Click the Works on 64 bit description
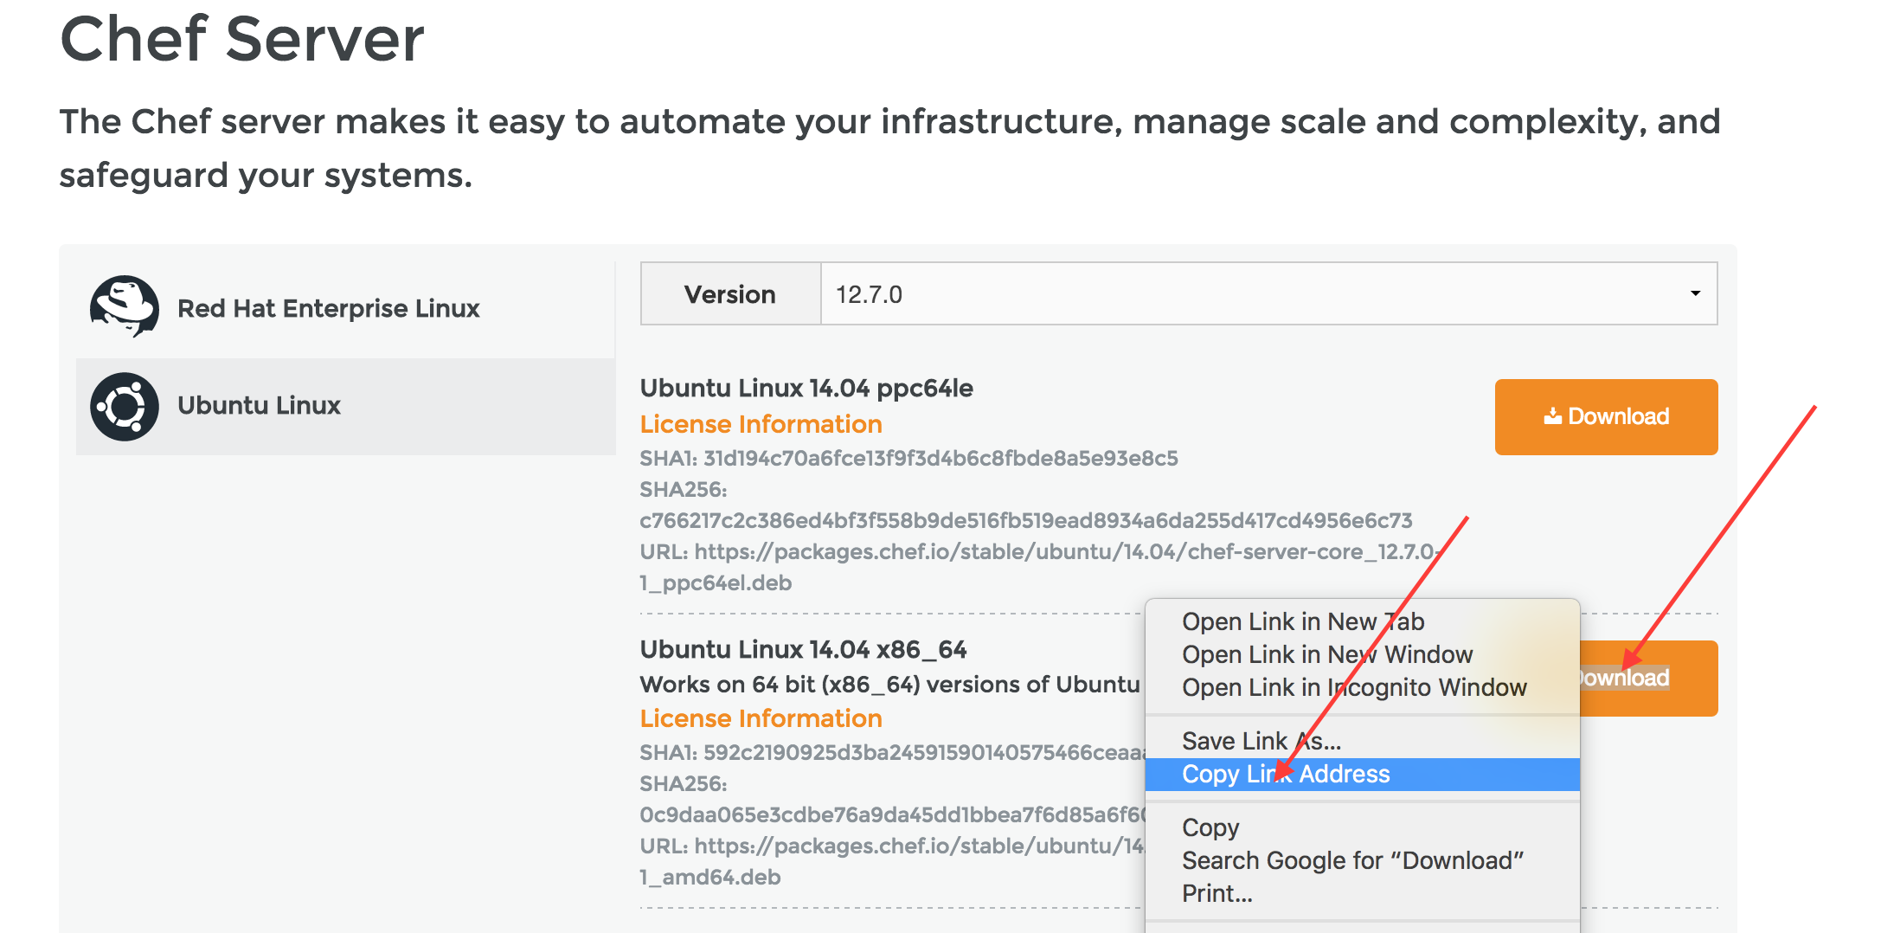 pyautogui.click(x=890, y=684)
